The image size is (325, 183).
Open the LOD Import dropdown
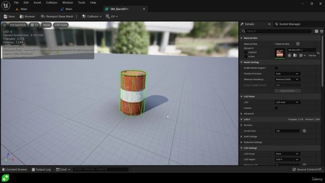click(x=287, y=159)
